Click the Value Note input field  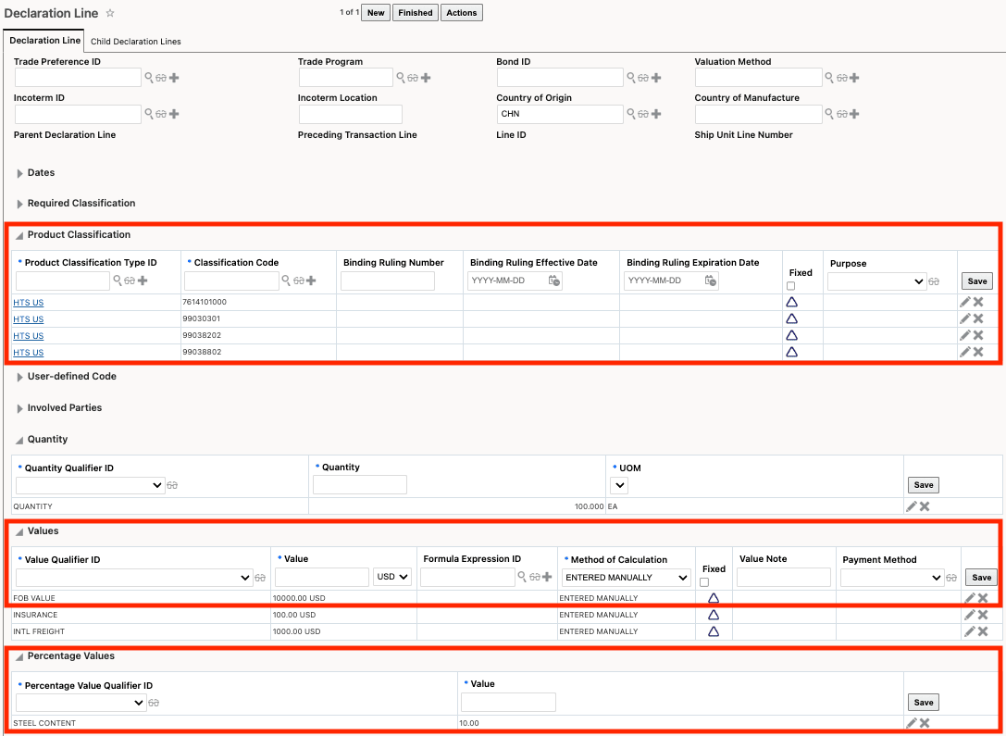[783, 578]
